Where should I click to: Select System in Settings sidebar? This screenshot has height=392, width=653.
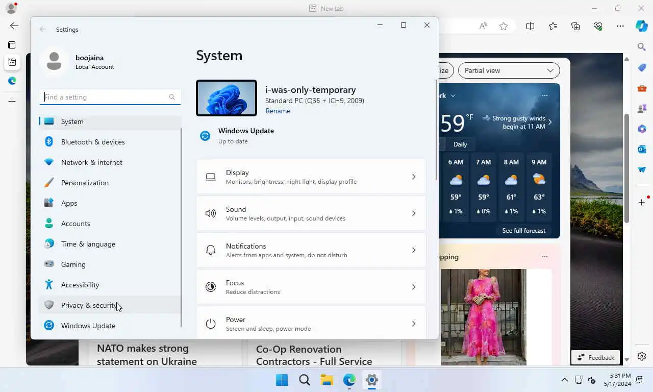click(110, 121)
